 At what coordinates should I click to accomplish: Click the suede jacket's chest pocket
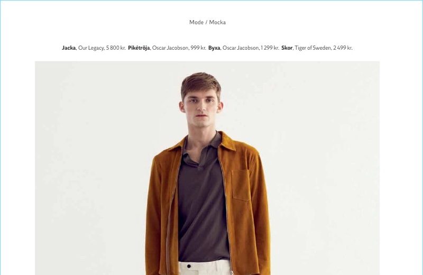[x=241, y=186]
